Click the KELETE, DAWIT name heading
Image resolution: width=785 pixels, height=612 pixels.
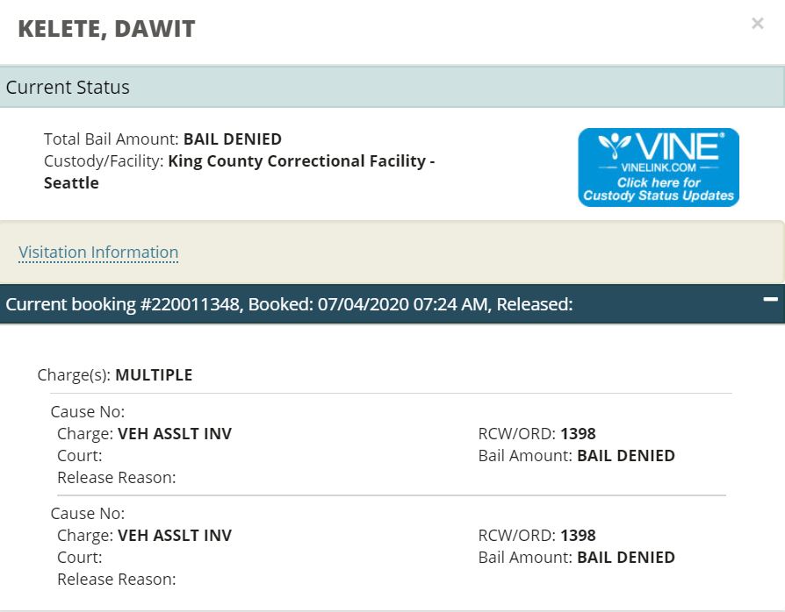click(x=106, y=29)
